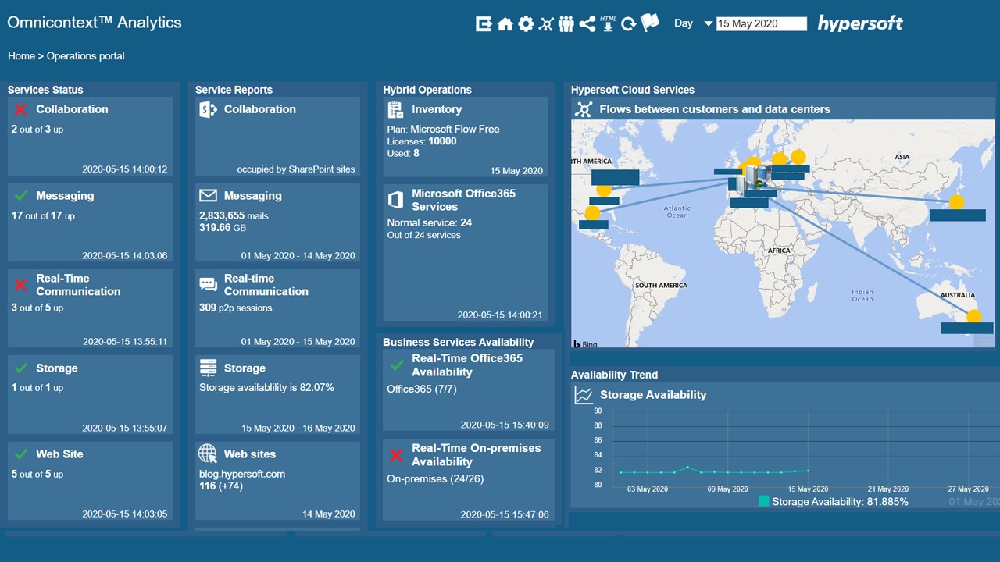Click green check icon beside Messaging status
The width and height of the screenshot is (1000, 562).
[21, 196]
